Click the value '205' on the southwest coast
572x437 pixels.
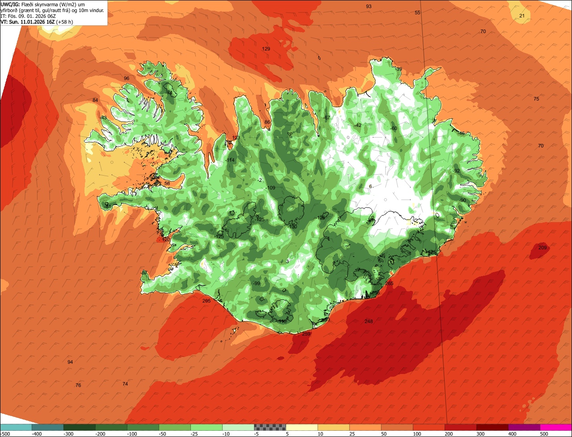206,301
